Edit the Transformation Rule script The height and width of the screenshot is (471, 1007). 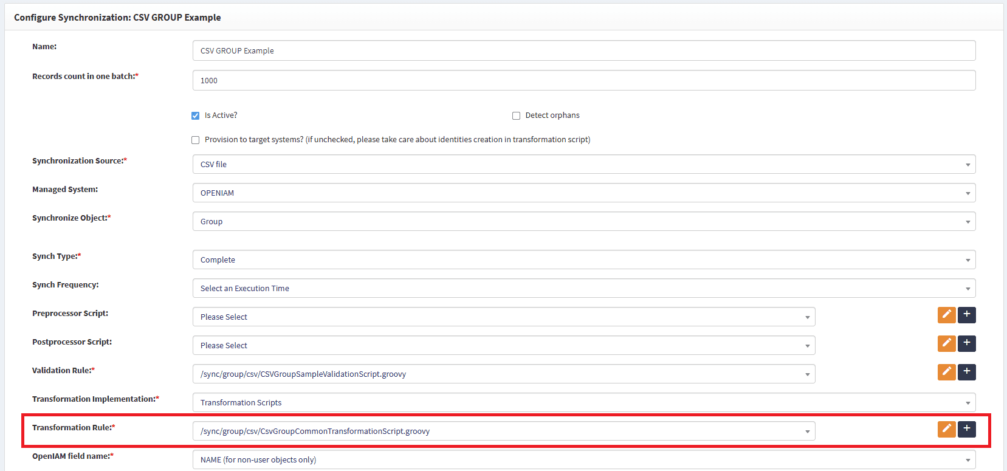coord(946,429)
